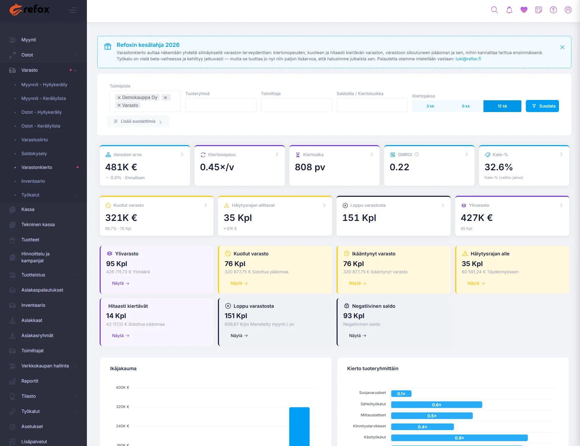
Task: Open the tuki@refox.fi email link
Action: pos(468,59)
